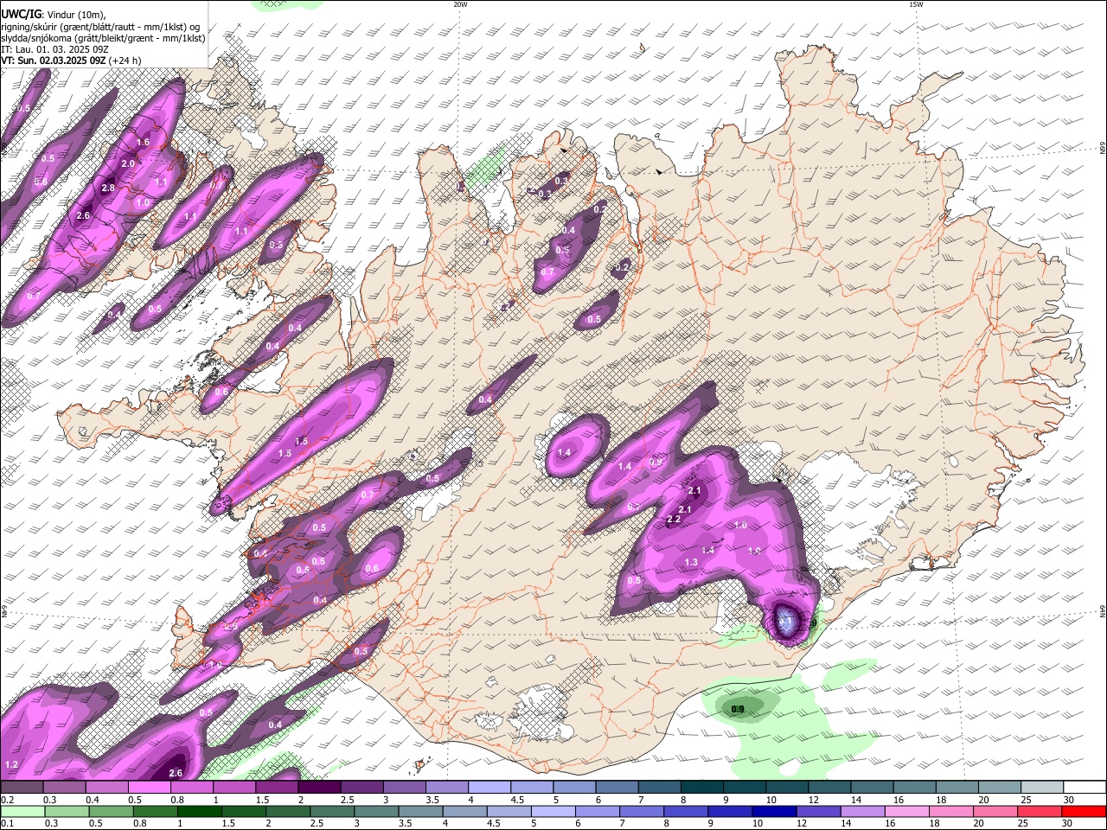
Task: Click the '1.6' precipitation value on the map
Action: click(x=144, y=142)
